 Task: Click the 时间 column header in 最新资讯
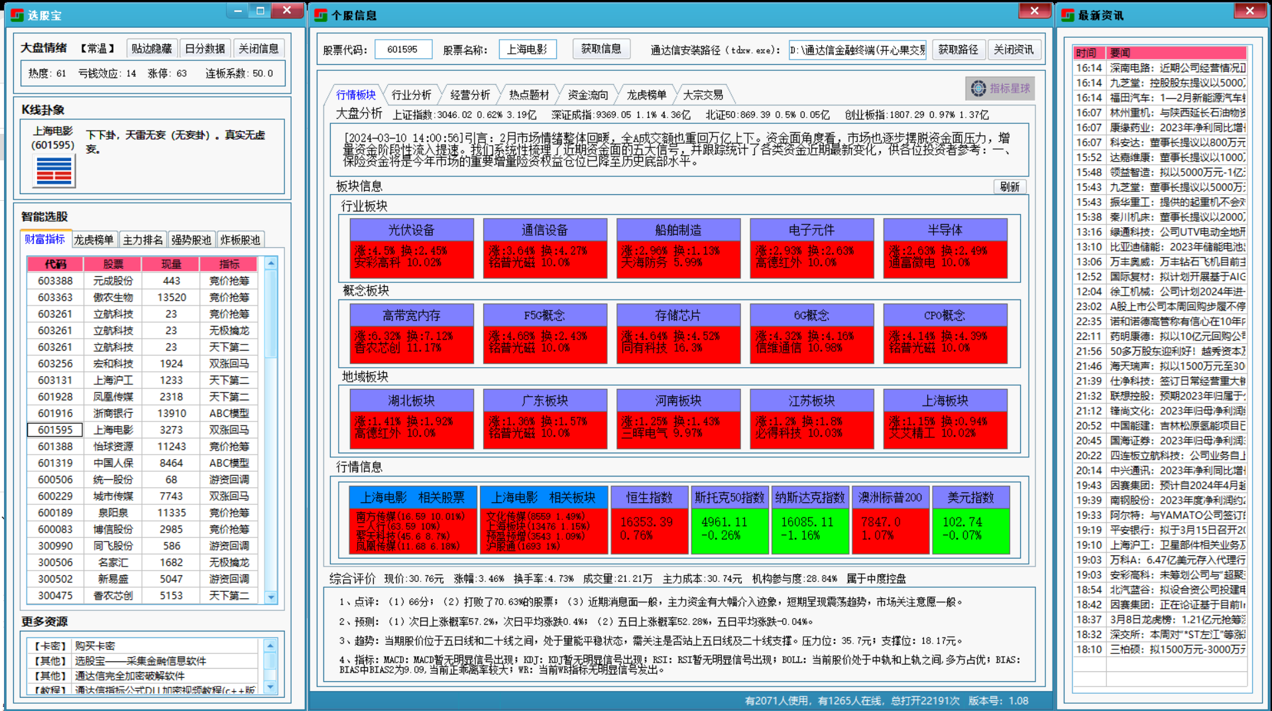coord(1090,53)
